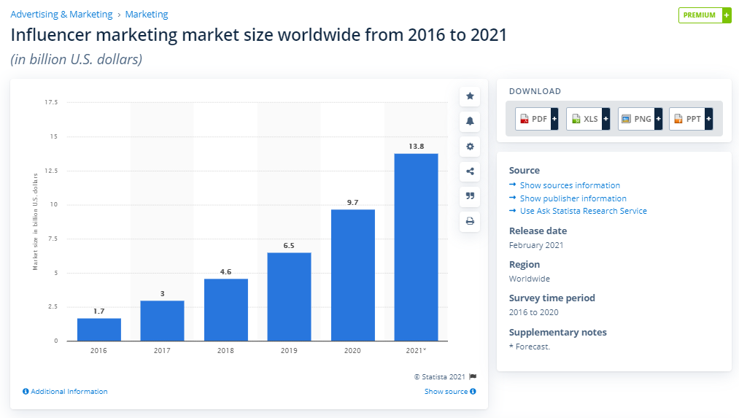
Task: Click the 4.6 value label
Action: pyautogui.click(x=225, y=272)
